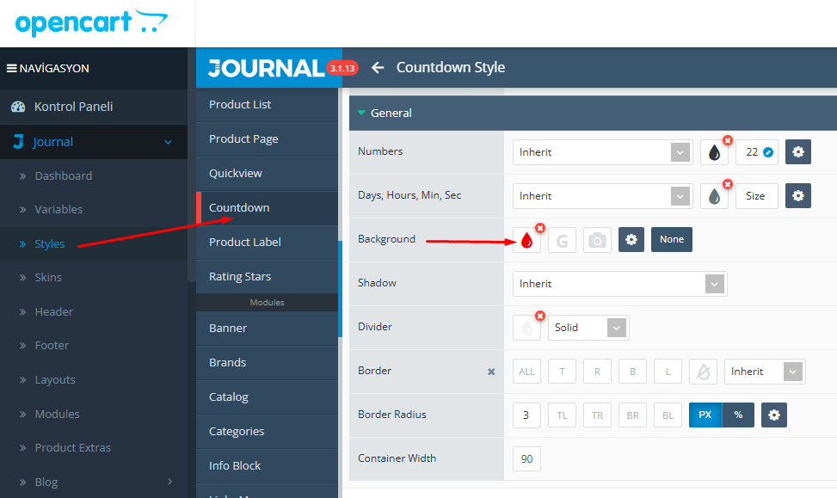Open the Shadow Inherit dropdown
Screen dimensions: 837x498
[x=619, y=284]
